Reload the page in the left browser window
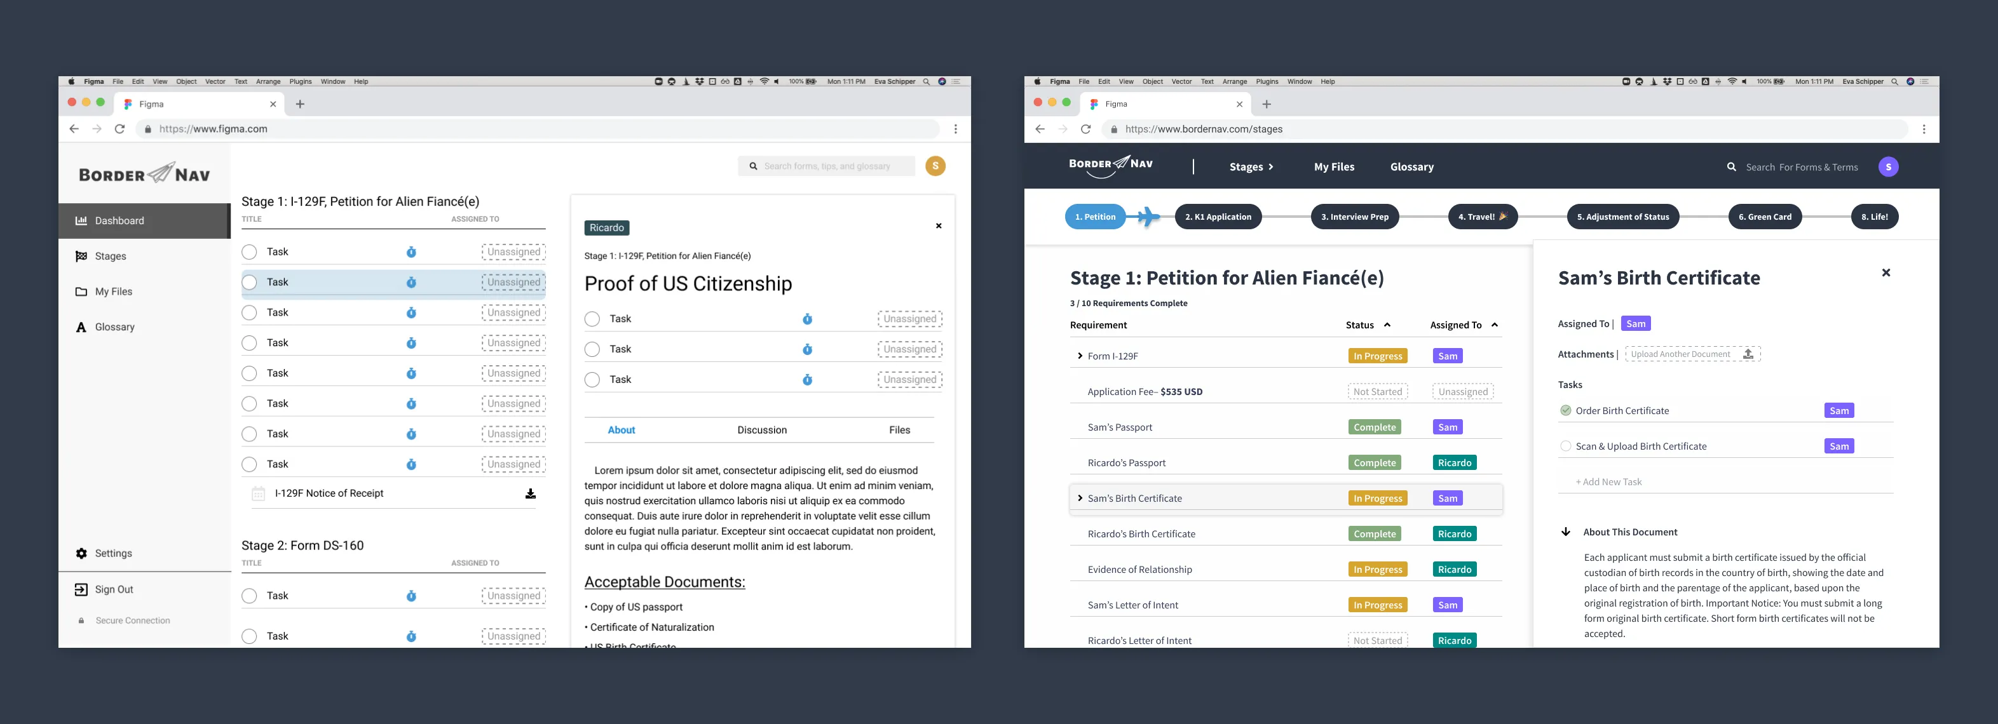The image size is (1998, 724). [119, 129]
